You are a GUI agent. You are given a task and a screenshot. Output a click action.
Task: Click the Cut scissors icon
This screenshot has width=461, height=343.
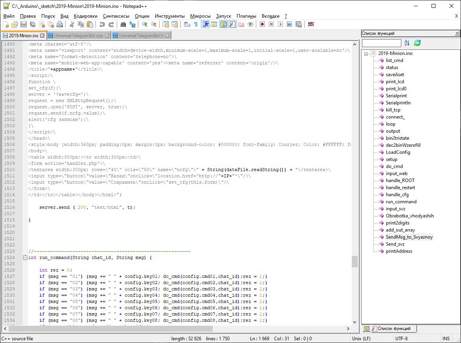(72, 24)
